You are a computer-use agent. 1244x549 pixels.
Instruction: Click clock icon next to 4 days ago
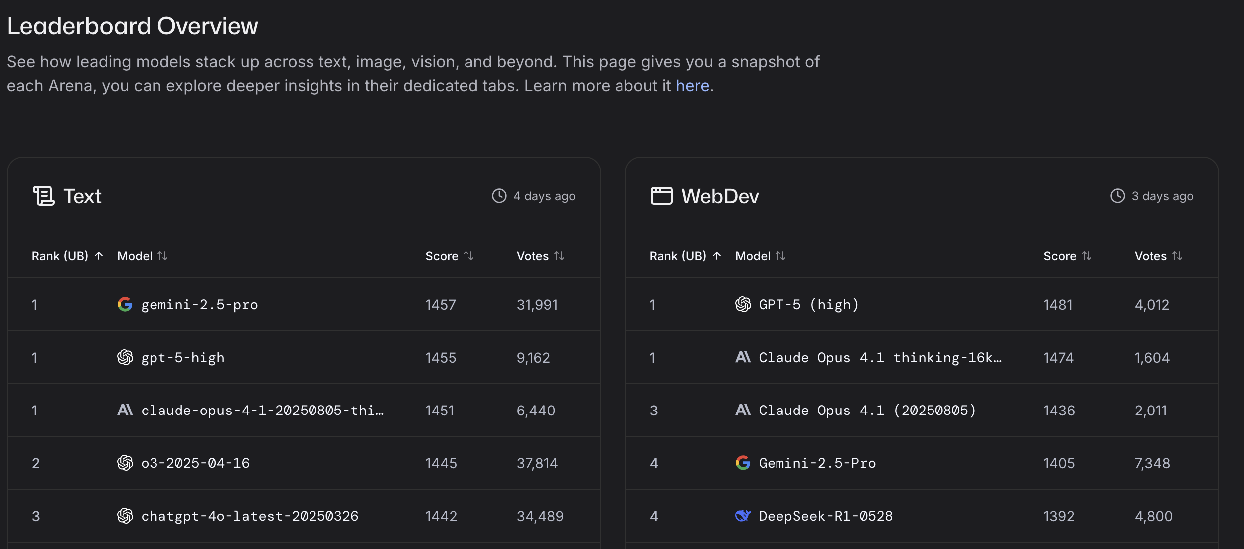tap(499, 196)
